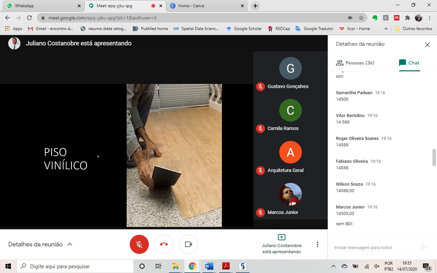Open the Apps bookmark shortcut
The height and width of the screenshot is (273, 437).
[x=14, y=29]
